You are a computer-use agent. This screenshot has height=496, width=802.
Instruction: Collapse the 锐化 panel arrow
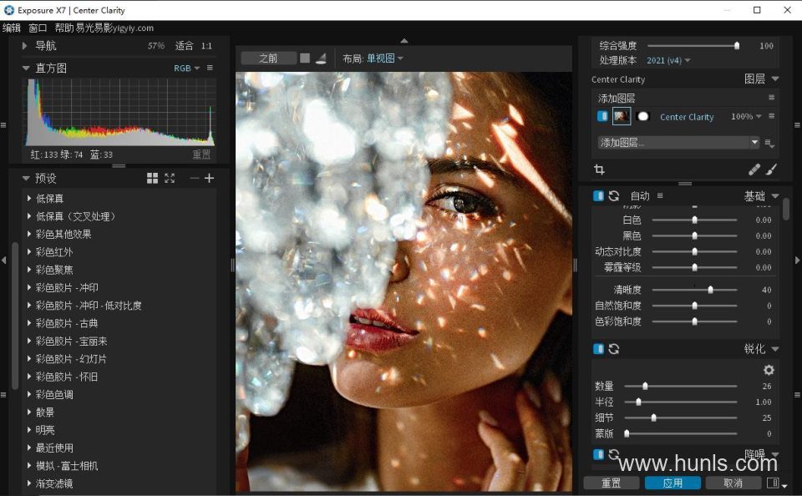775,349
